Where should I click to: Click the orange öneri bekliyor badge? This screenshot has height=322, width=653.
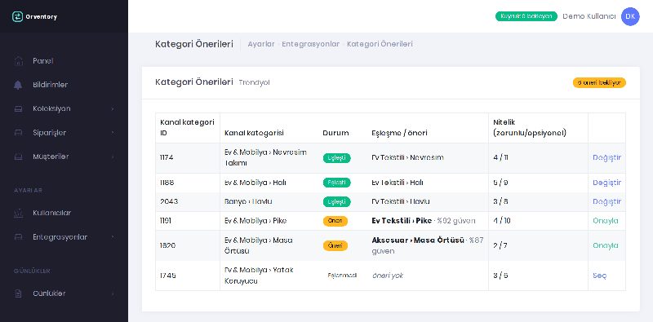click(x=599, y=83)
